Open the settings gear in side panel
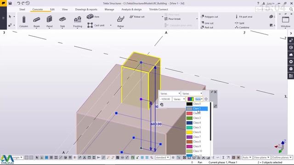The height and width of the screenshot is (165, 294). tap(291, 62)
